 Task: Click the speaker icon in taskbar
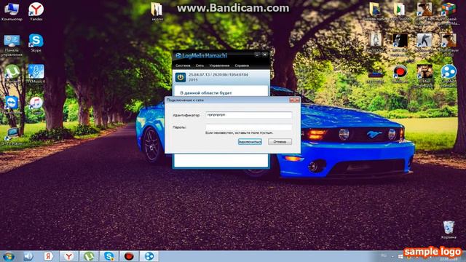[x=28, y=256]
